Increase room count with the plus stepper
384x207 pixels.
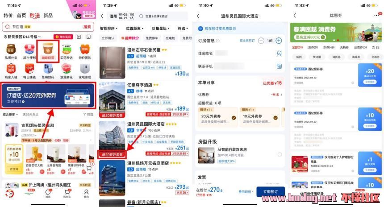click(x=279, y=41)
